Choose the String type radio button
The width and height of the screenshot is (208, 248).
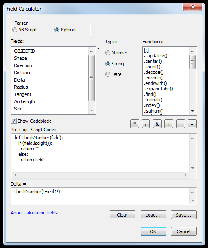[x=115, y=64]
